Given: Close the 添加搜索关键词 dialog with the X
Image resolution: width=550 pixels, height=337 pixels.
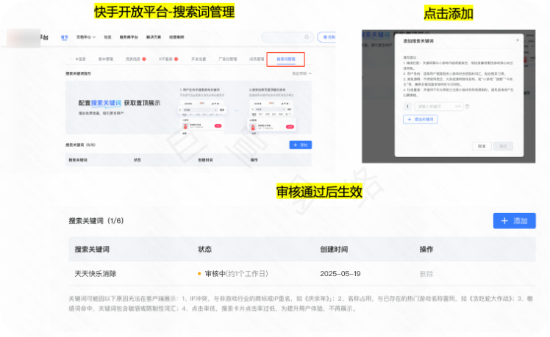Looking at the screenshot, I should pyautogui.click(x=518, y=40).
